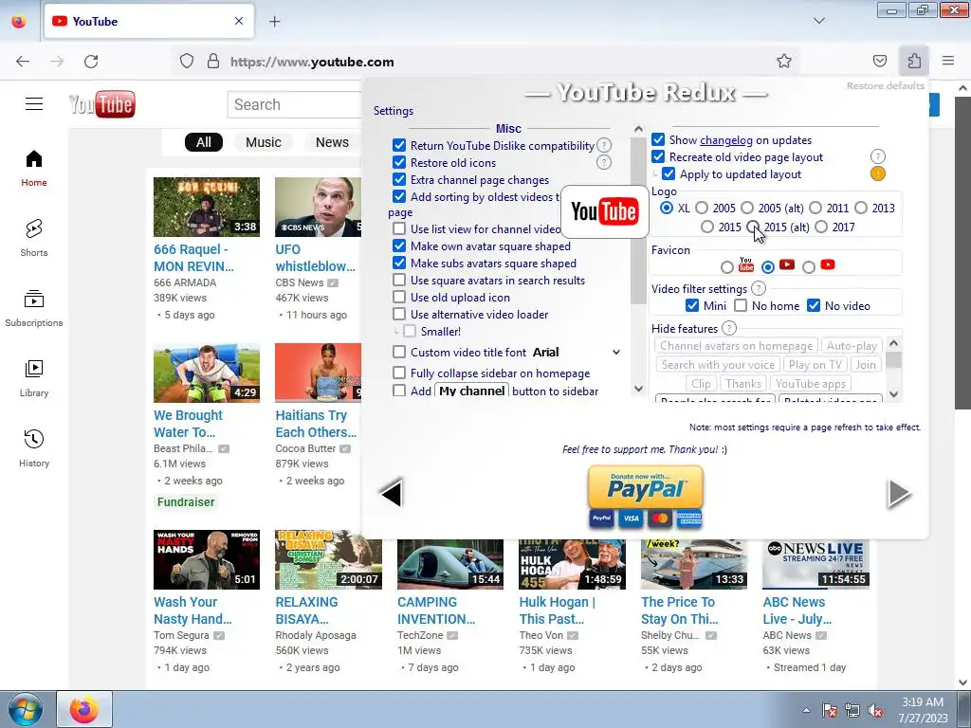This screenshot has width=971, height=728.
Task: Select the 2015 (alt) logo radio button
Action: click(x=753, y=227)
